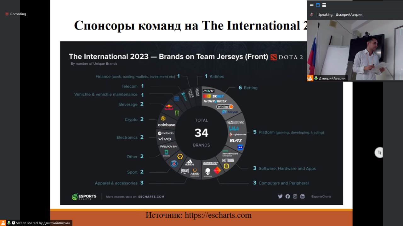The height and width of the screenshot is (226, 403).
Task: Click the adidas logo in the chart
Action: tap(190, 163)
